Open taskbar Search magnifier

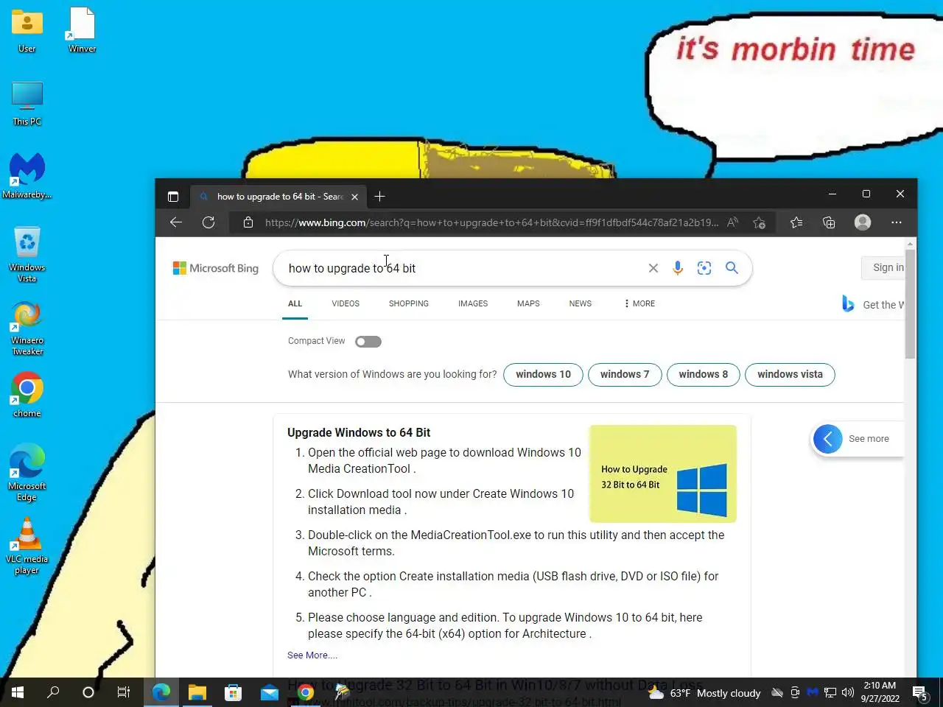(x=53, y=692)
